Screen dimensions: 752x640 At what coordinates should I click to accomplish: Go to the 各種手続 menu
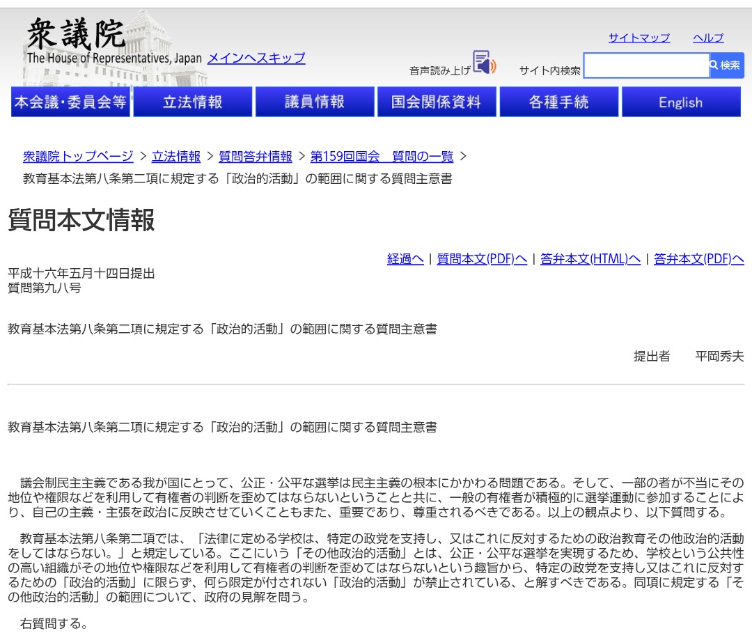(558, 102)
